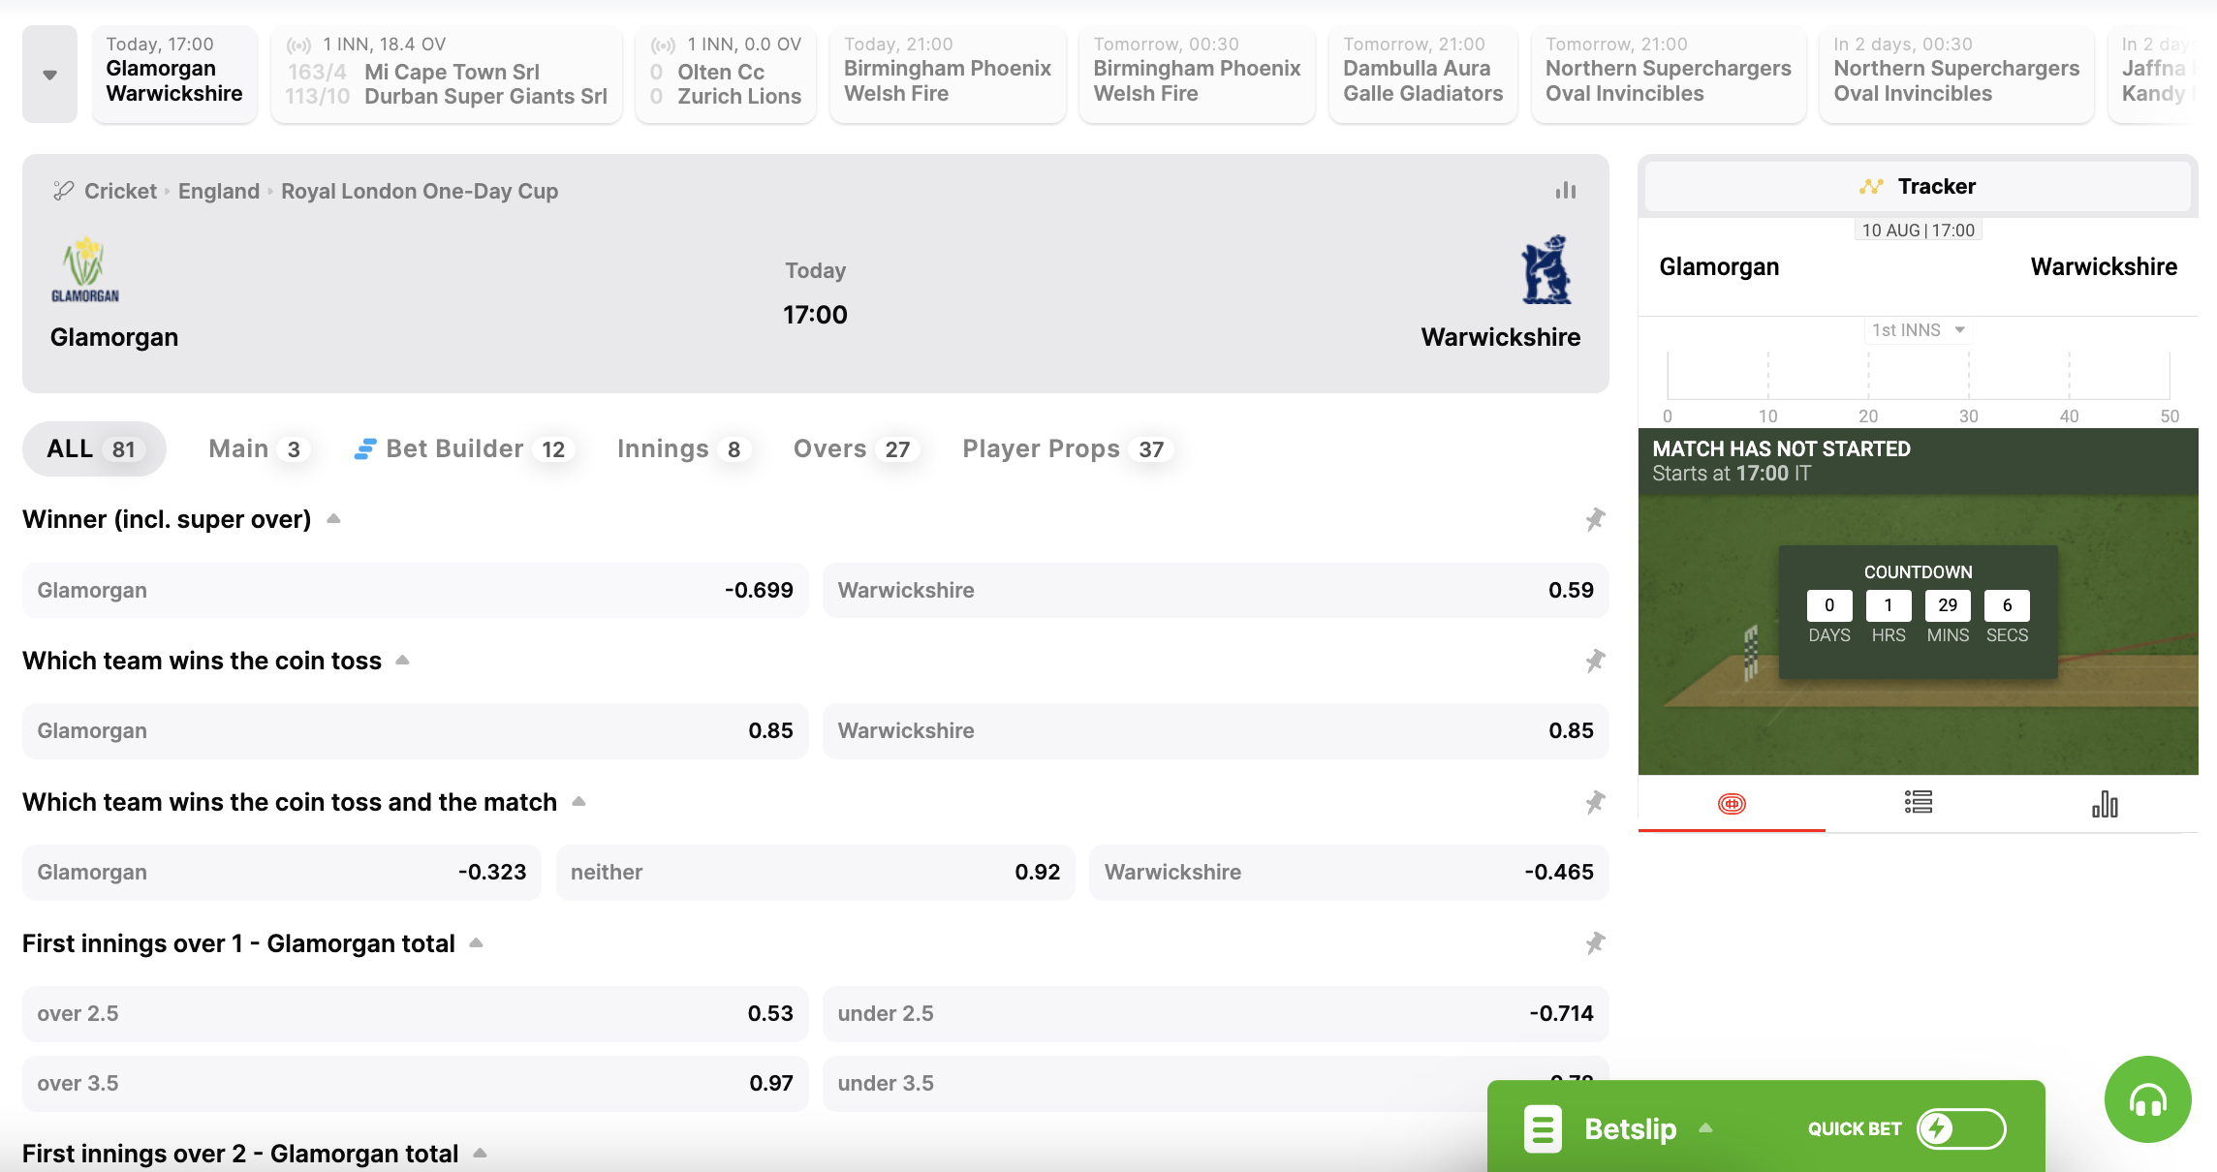This screenshot has height=1172, width=2217.
Task: Toggle the Quick Bet switch
Action: (1961, 1128)
